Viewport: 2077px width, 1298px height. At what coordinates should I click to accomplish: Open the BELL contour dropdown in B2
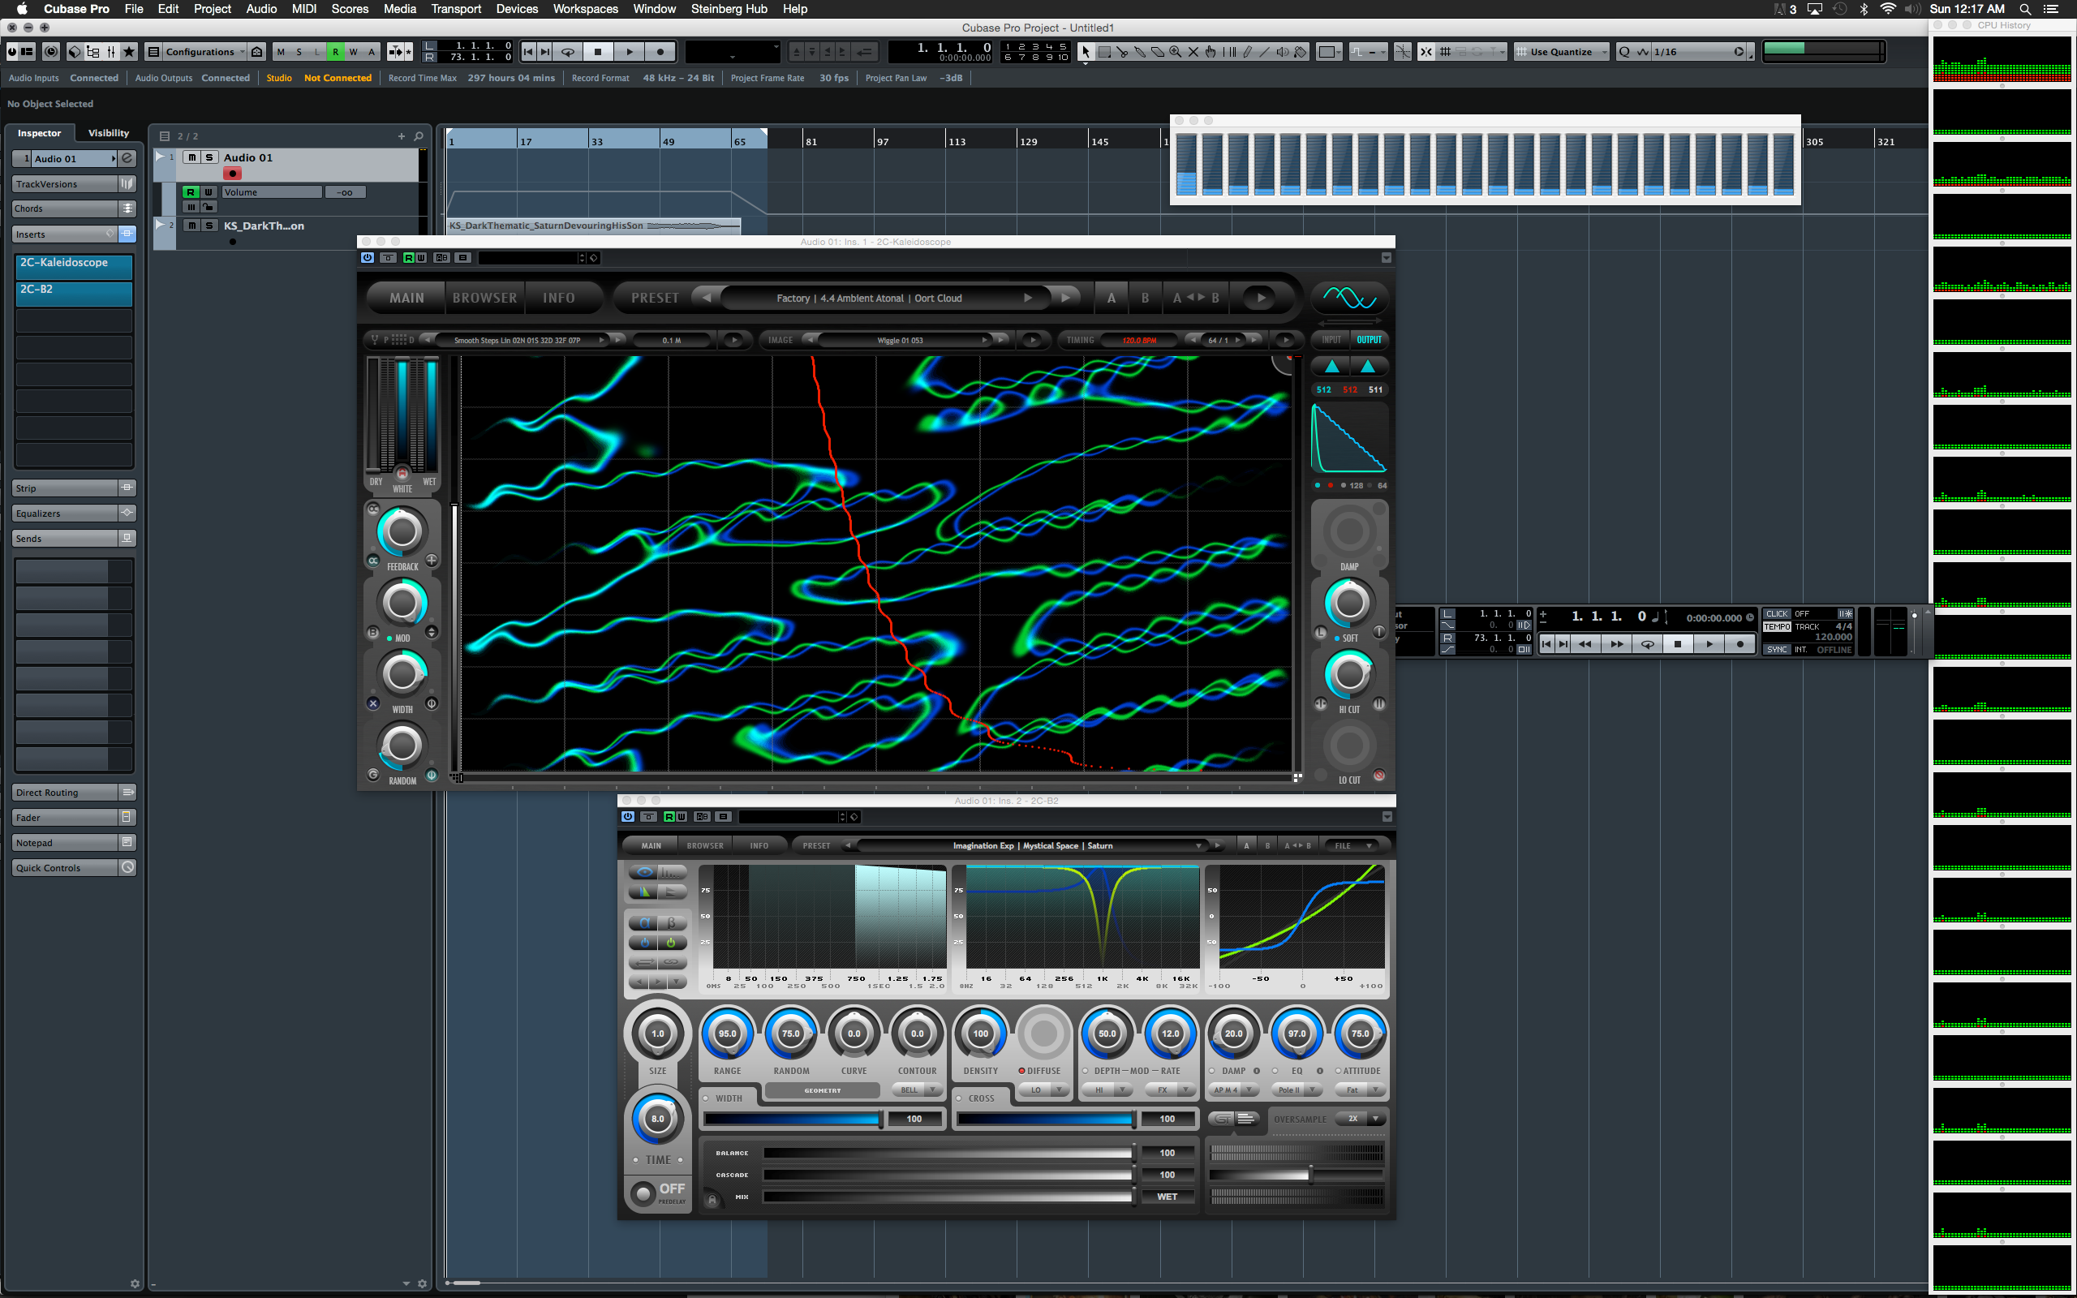coord(917,1090)
